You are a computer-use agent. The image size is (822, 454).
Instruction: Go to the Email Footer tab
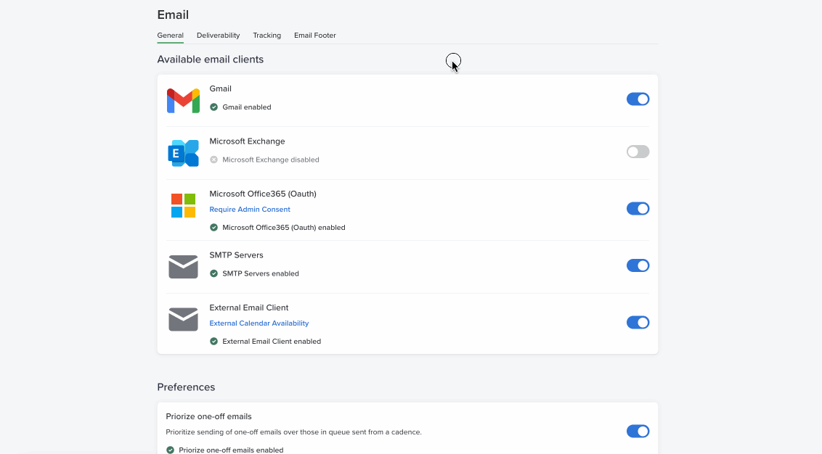click(x=315, y=35)
